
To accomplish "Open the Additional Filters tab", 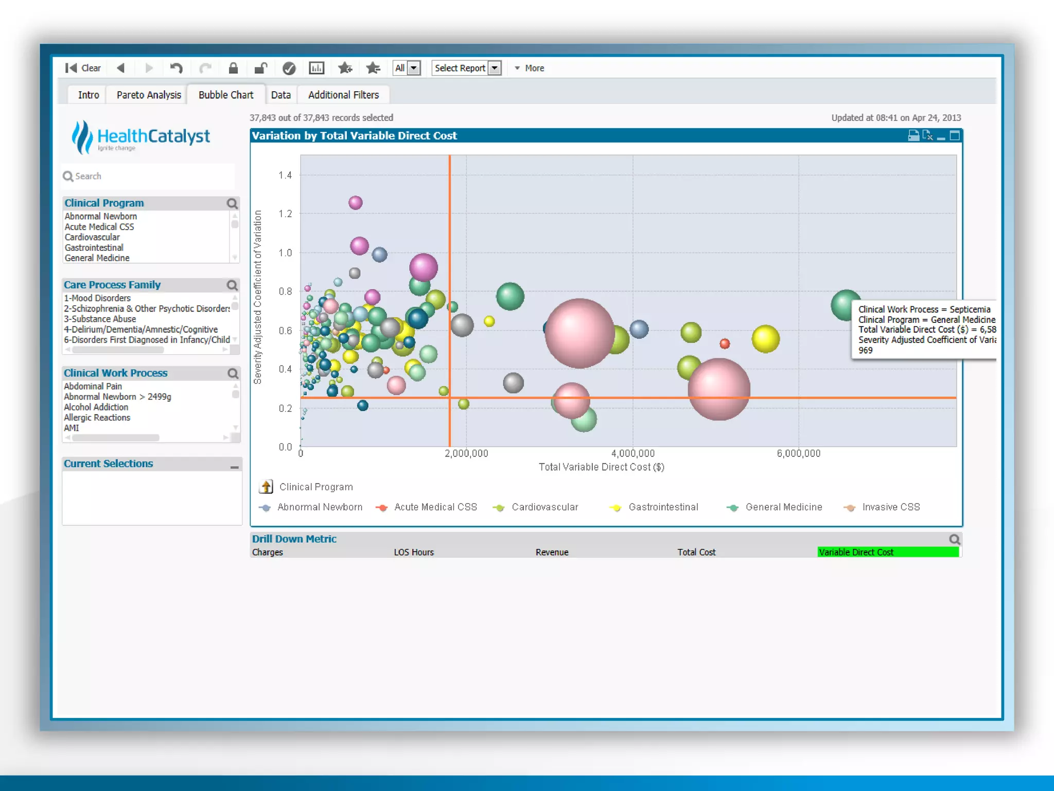I will click(343, 95).
